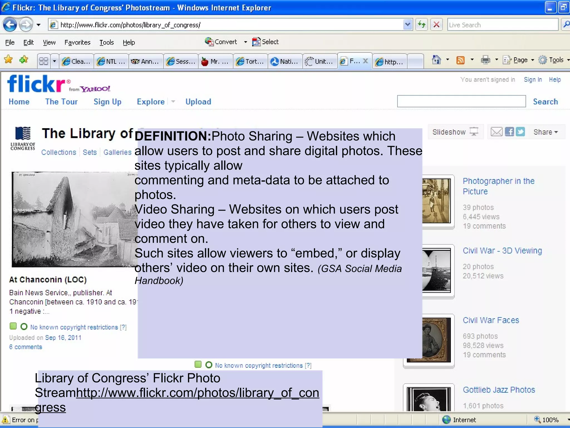Open recent pages dropdown beside Forward
Screen dimensions: 570x428
pyautogui.click(x=39, y=25)
